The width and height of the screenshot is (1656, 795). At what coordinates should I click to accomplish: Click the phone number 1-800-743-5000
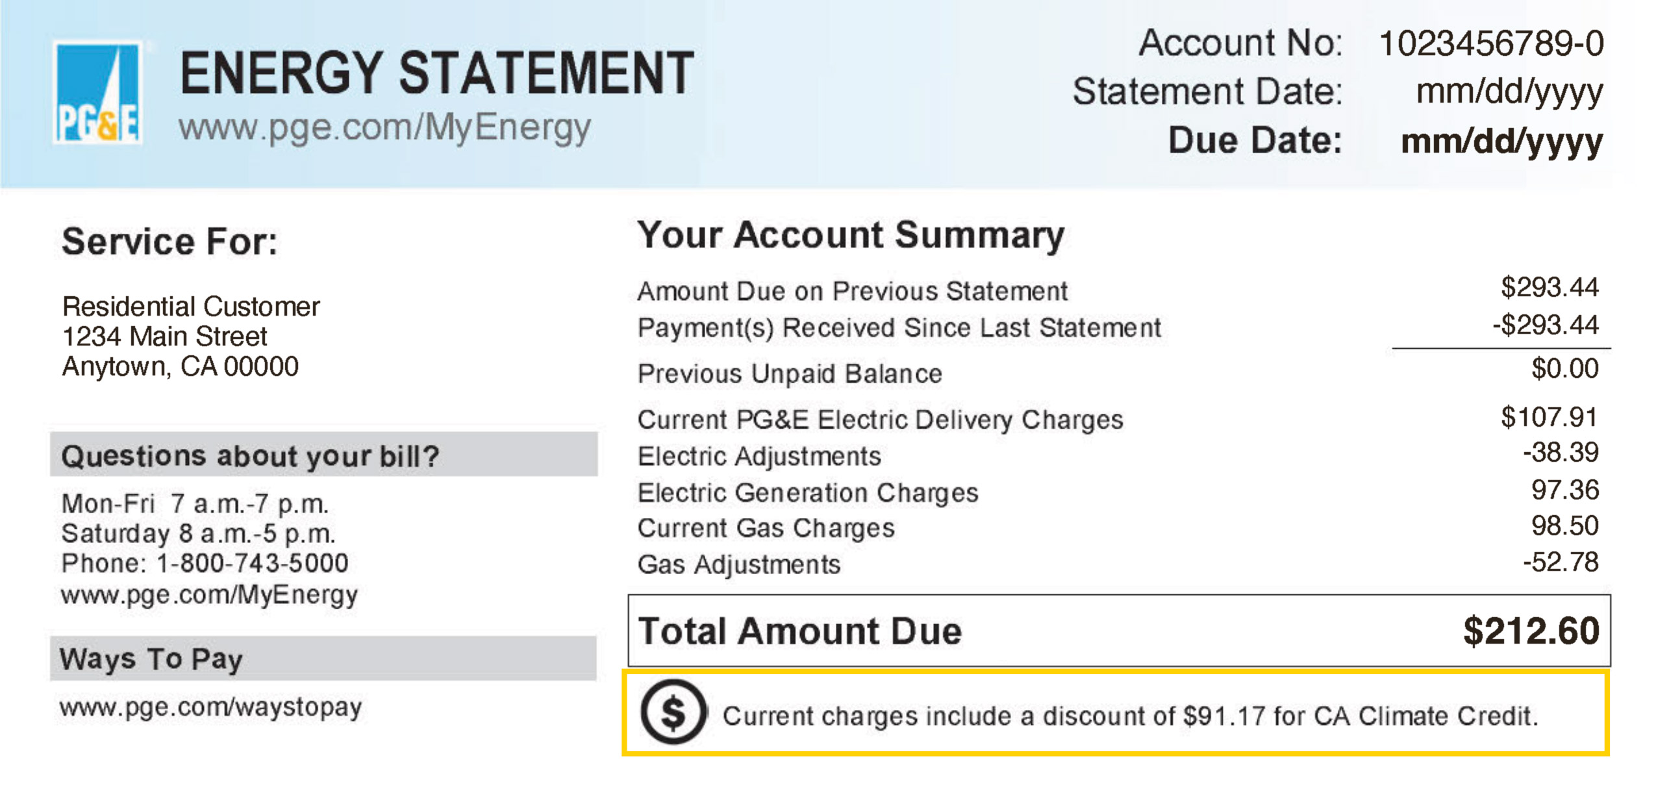pos(252,563)
